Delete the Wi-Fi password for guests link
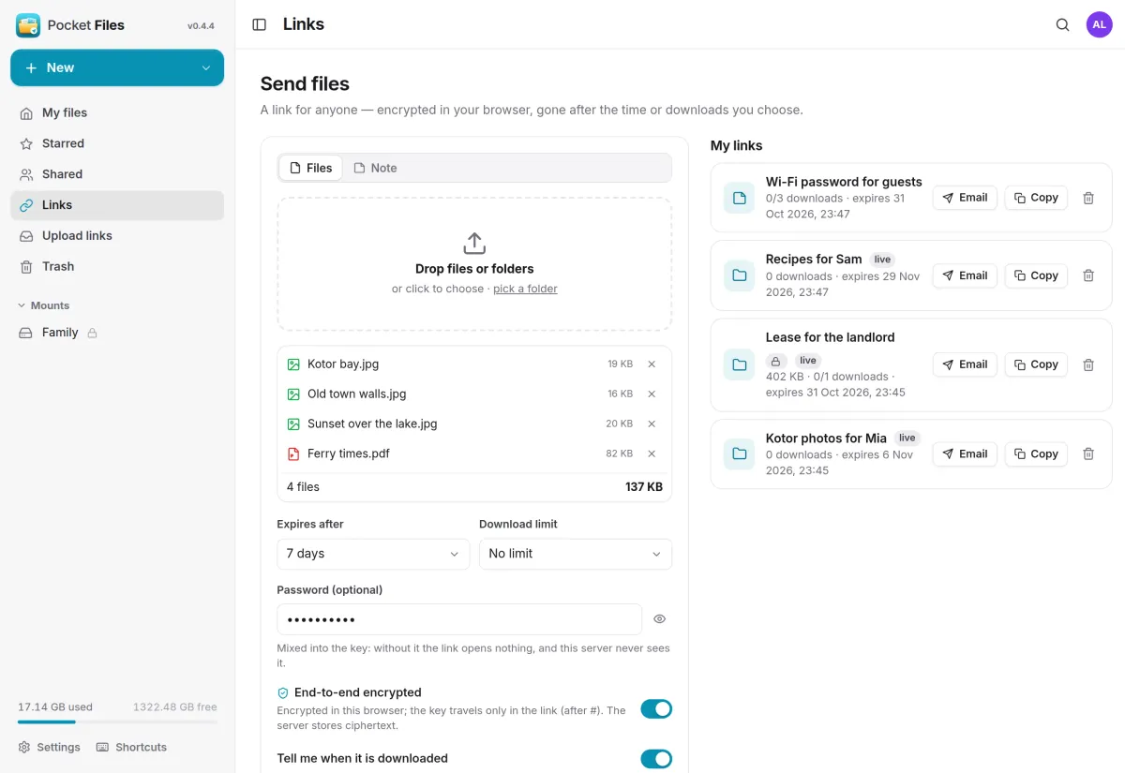The image size is (1125, 773). pos(1088,198)
